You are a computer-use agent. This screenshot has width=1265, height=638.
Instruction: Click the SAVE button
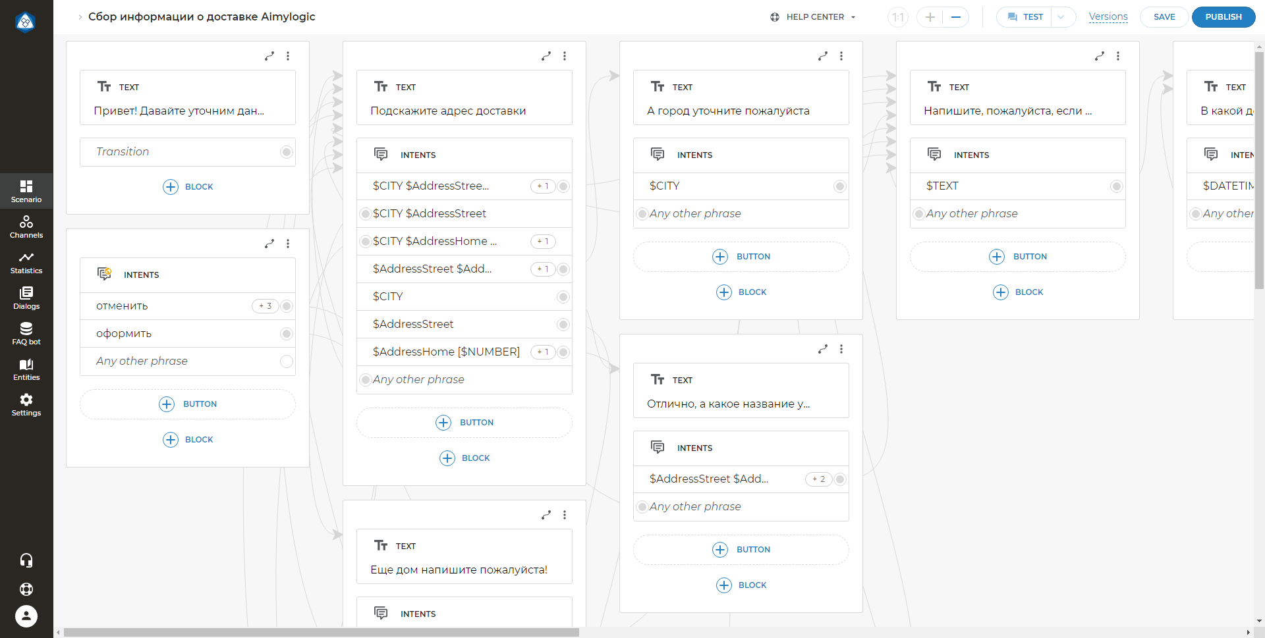[1164, 17]
